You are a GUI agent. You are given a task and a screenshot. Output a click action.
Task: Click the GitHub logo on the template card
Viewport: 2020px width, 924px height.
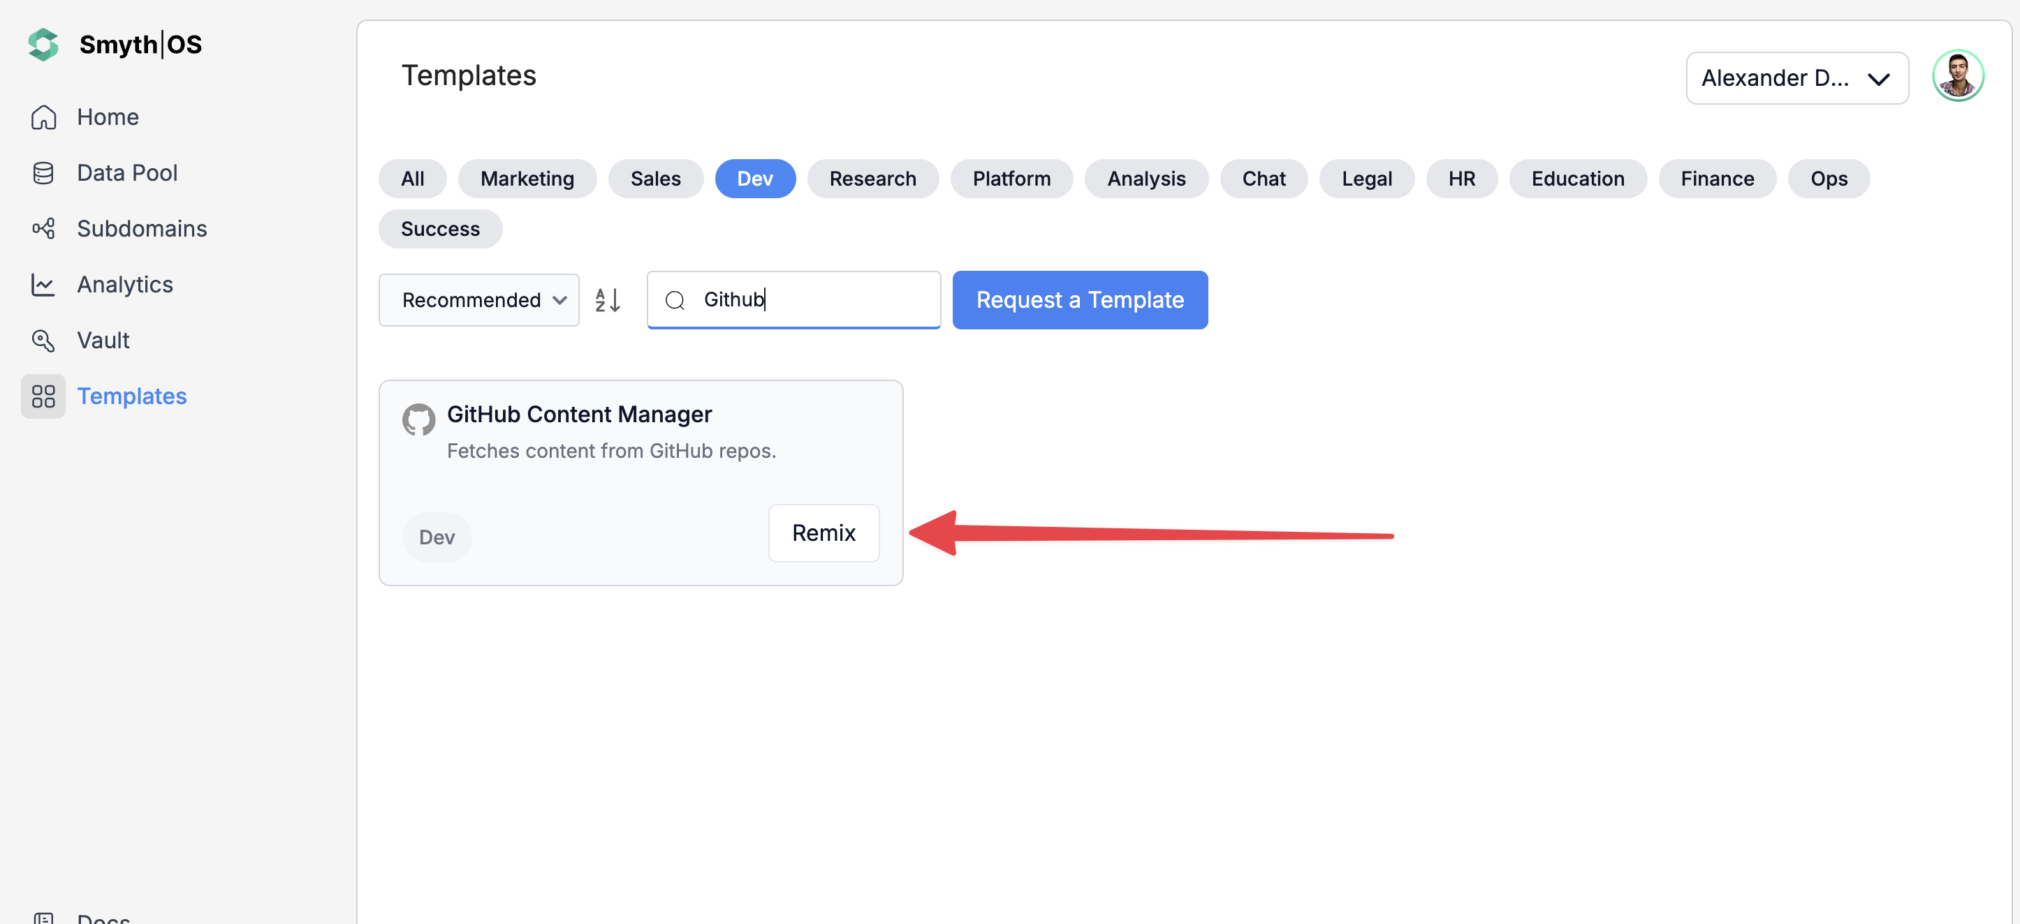point(419,420)
